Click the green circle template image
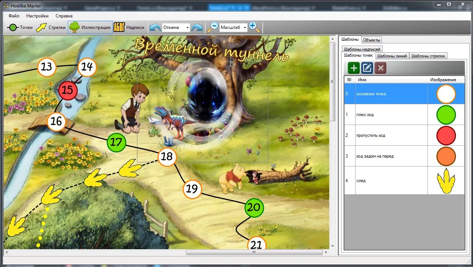The height and width of the screenshot is (267, 473). click(446, 115)
